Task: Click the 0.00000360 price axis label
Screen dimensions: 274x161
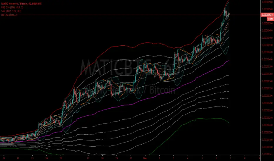Action: [x=267, y=74]
